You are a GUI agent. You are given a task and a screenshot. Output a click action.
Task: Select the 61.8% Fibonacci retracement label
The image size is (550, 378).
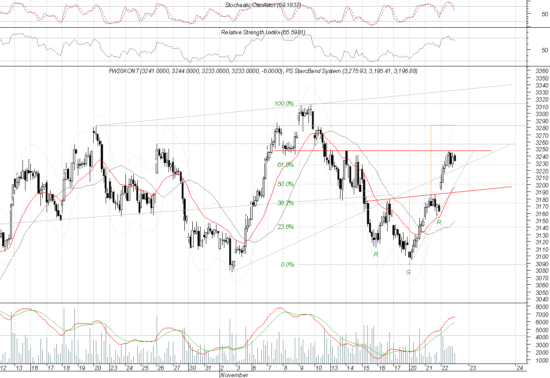pyautogui.click(x=285, y=164)
